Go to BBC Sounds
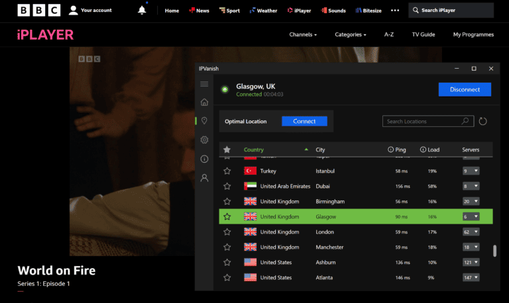Viewport: 509px width, 303px height. (333, 11)
